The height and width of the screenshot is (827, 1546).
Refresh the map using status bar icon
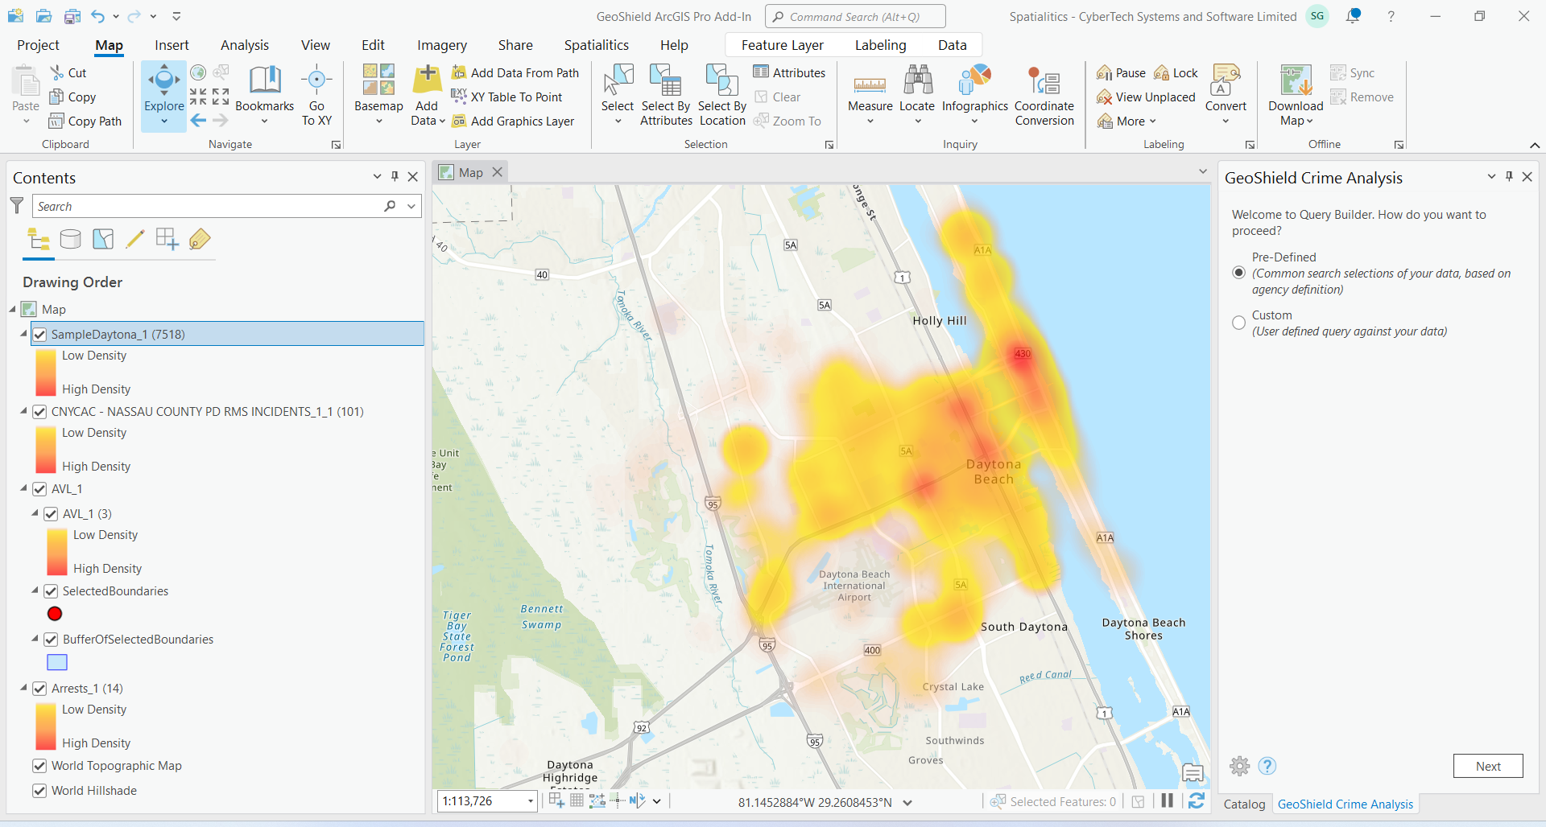click(x=1197, y=800)
